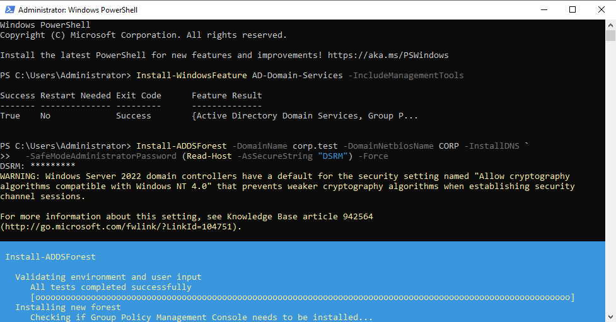Click the scrollbar down arrow
This screenshot has width=616, height=322.
click(610, 316)
